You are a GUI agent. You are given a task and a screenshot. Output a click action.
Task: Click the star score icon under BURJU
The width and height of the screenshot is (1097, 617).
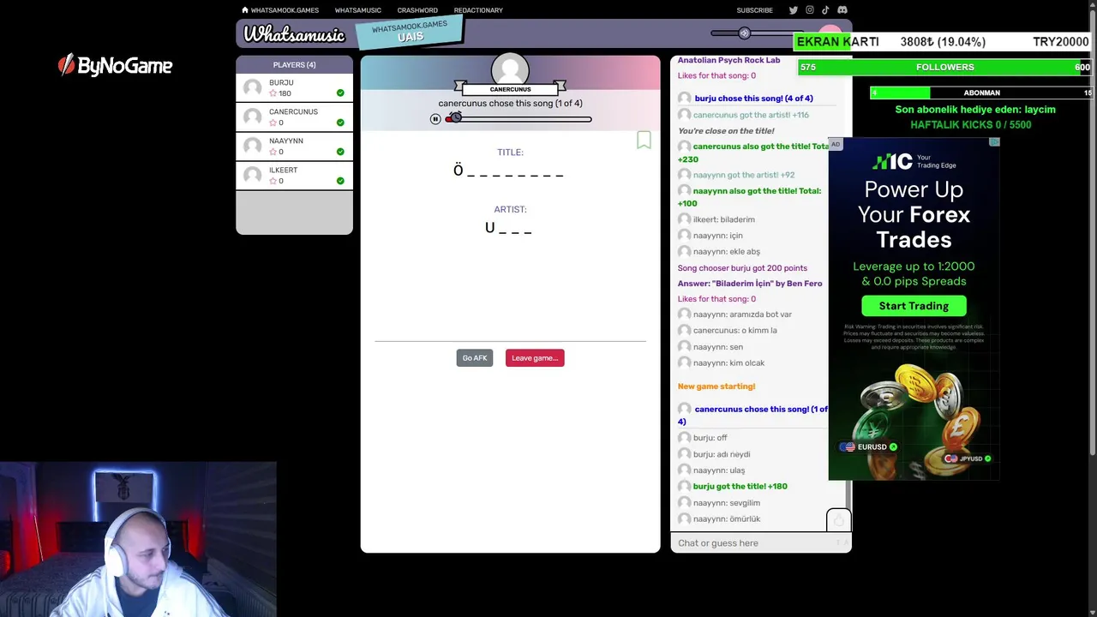(x=273, y=93)
